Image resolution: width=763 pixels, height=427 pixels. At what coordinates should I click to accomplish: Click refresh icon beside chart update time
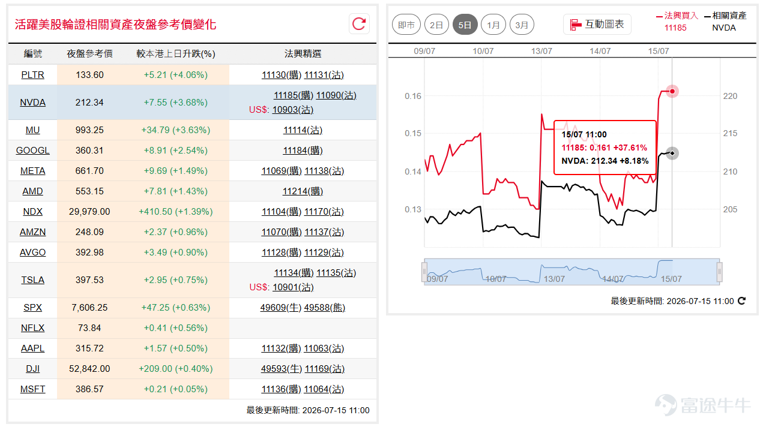point(741,301)
